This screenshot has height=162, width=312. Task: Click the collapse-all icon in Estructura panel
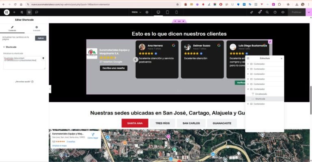tap(248, 58)
